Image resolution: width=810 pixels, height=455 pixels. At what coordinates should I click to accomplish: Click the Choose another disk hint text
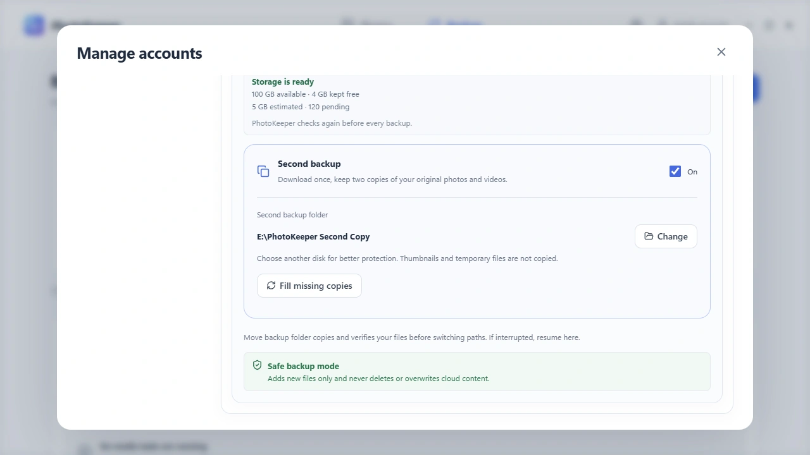click(x=408, y=258)
